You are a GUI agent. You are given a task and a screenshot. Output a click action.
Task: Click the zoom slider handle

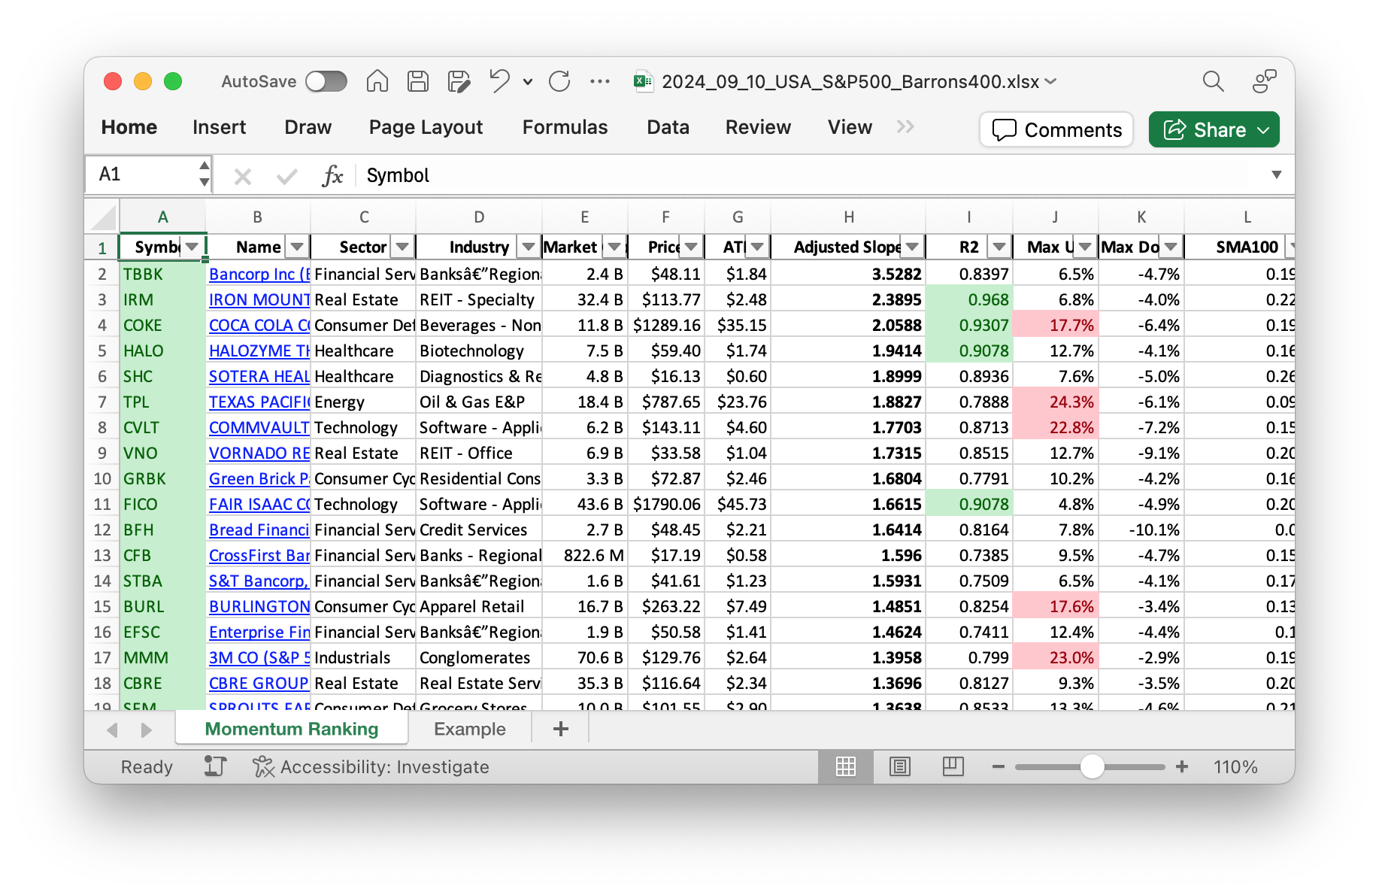coord(1092,766)
